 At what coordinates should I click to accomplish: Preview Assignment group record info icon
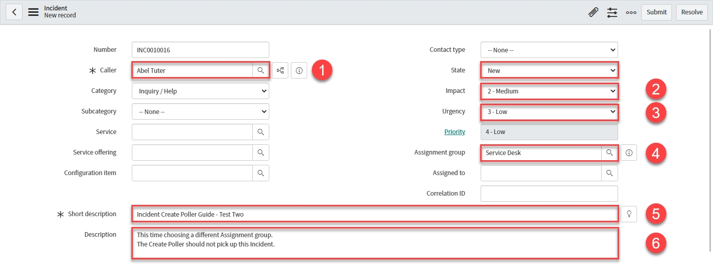tap(629, 152)
